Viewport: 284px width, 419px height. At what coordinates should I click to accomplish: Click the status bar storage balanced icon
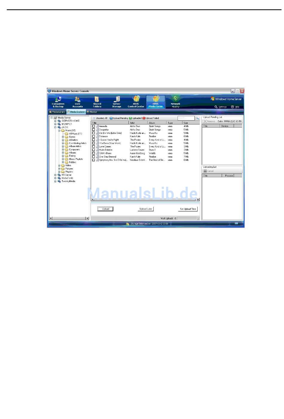128,224
